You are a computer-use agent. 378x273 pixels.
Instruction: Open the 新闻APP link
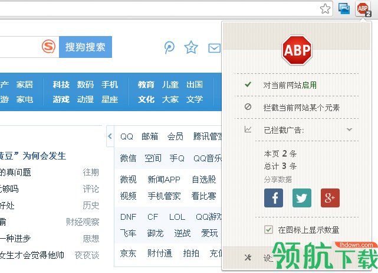coord(164,180)
